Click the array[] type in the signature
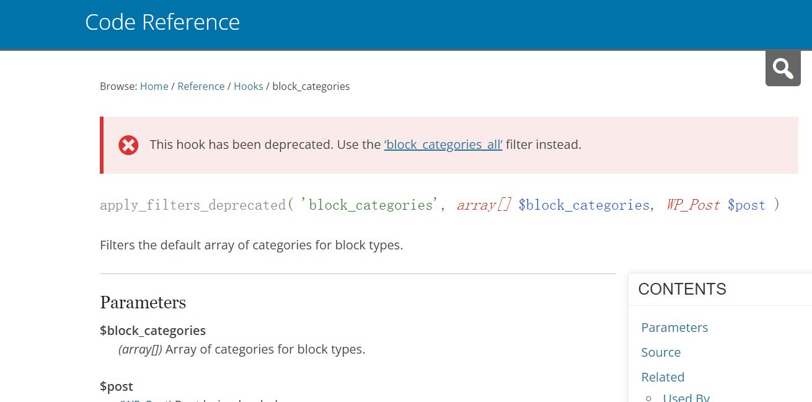 pos(483,205)
